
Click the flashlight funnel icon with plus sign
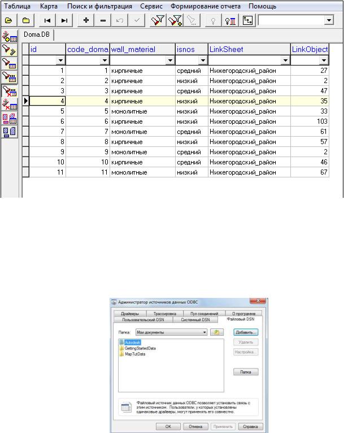coord(175,20)
